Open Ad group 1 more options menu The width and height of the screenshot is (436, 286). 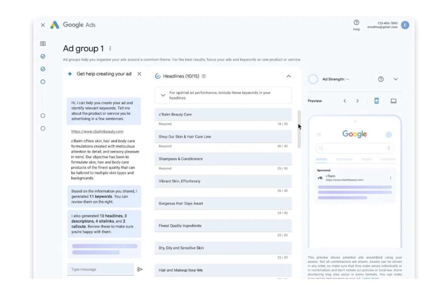pyautogui.click(x=110, y=49)
